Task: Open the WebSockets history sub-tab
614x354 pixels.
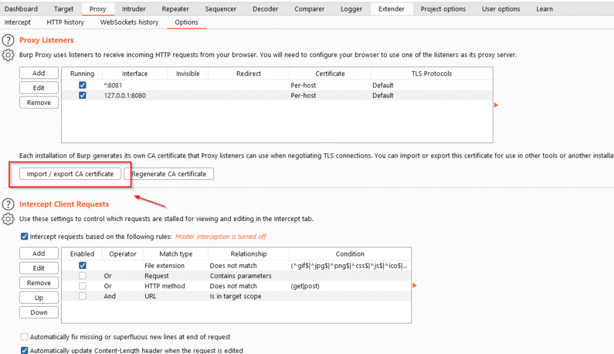Action: point(130,22)
